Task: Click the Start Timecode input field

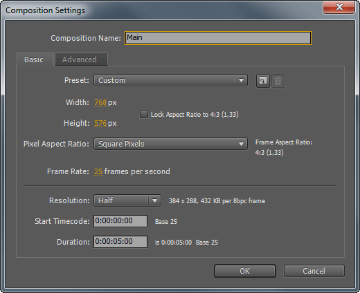Action: pyautogui.click(x=120, y=221)
